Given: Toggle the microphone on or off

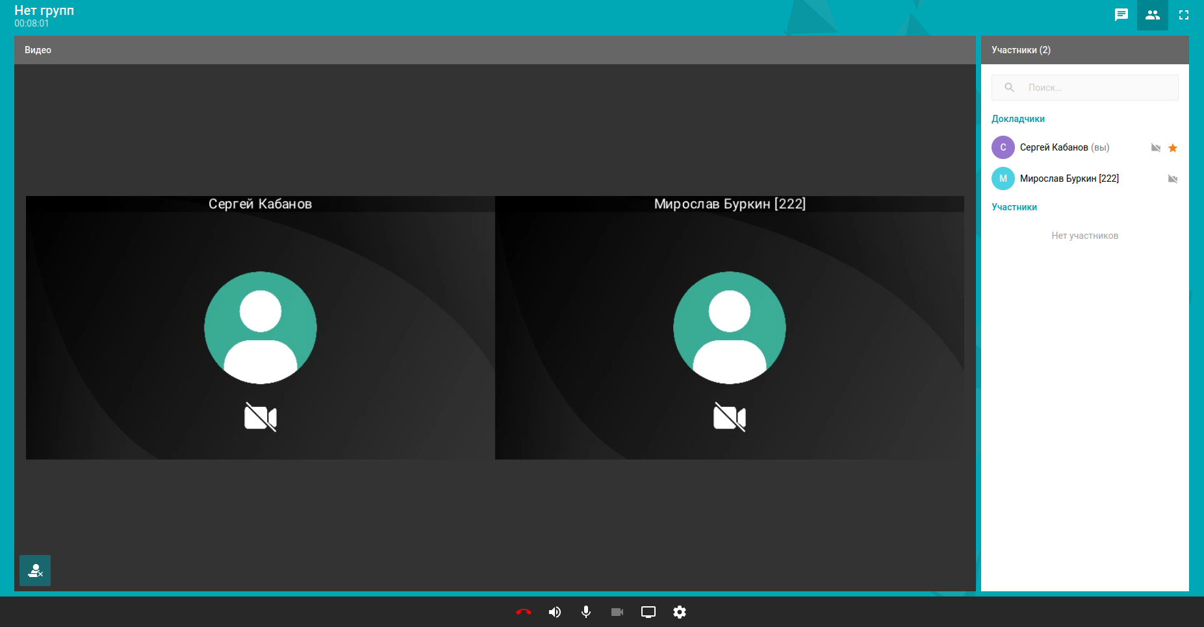Looking at the screenshot, I should [585, 612].
